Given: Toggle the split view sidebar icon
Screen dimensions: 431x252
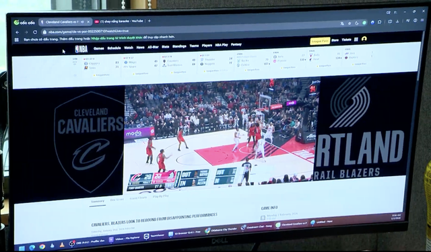Looking at the screenshot, I should pyautogui.click(x=390, y=22).
